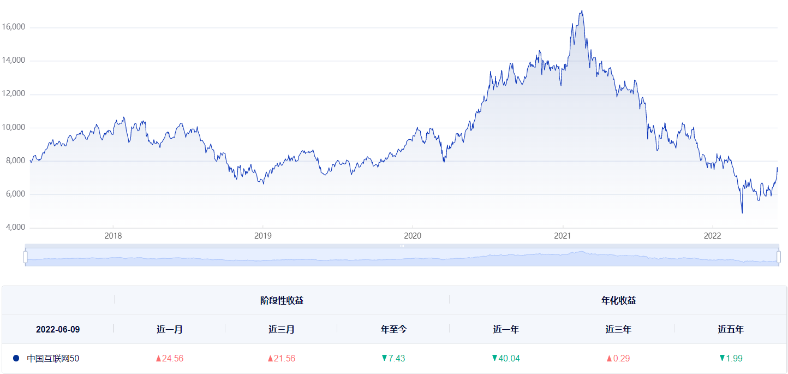Click the small grip above the range slider
This screenshot has width=788, height=374.
pos(402,246)
